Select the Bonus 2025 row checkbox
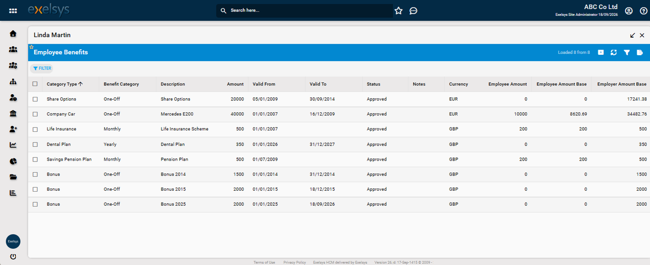Screen dimensions: 650x265 35,204
